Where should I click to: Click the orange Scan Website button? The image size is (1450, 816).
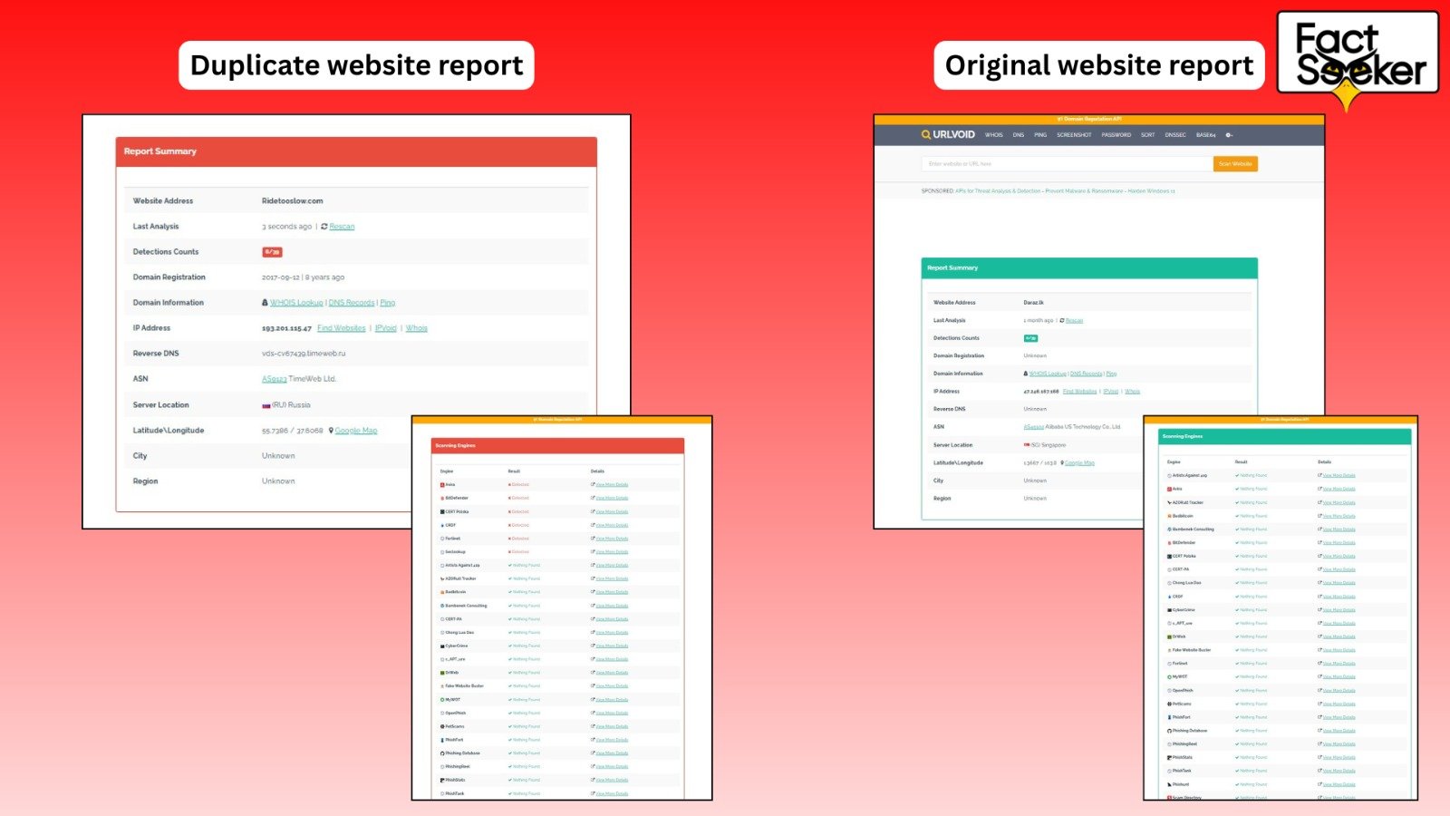pyautogui.click(x=1235, y=164)
